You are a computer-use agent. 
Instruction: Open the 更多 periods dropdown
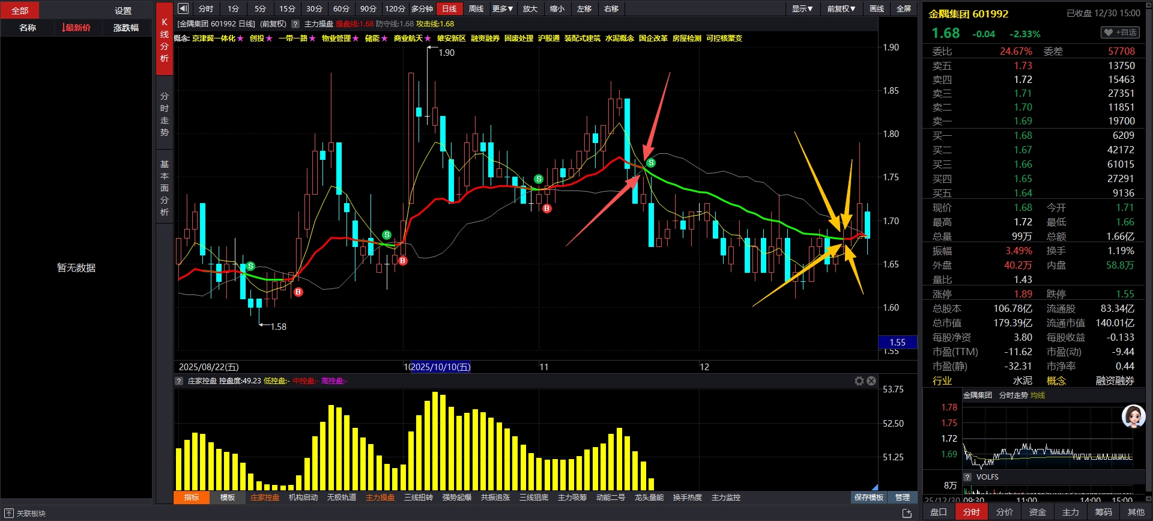pyautogui.click(x=503, y=8)
